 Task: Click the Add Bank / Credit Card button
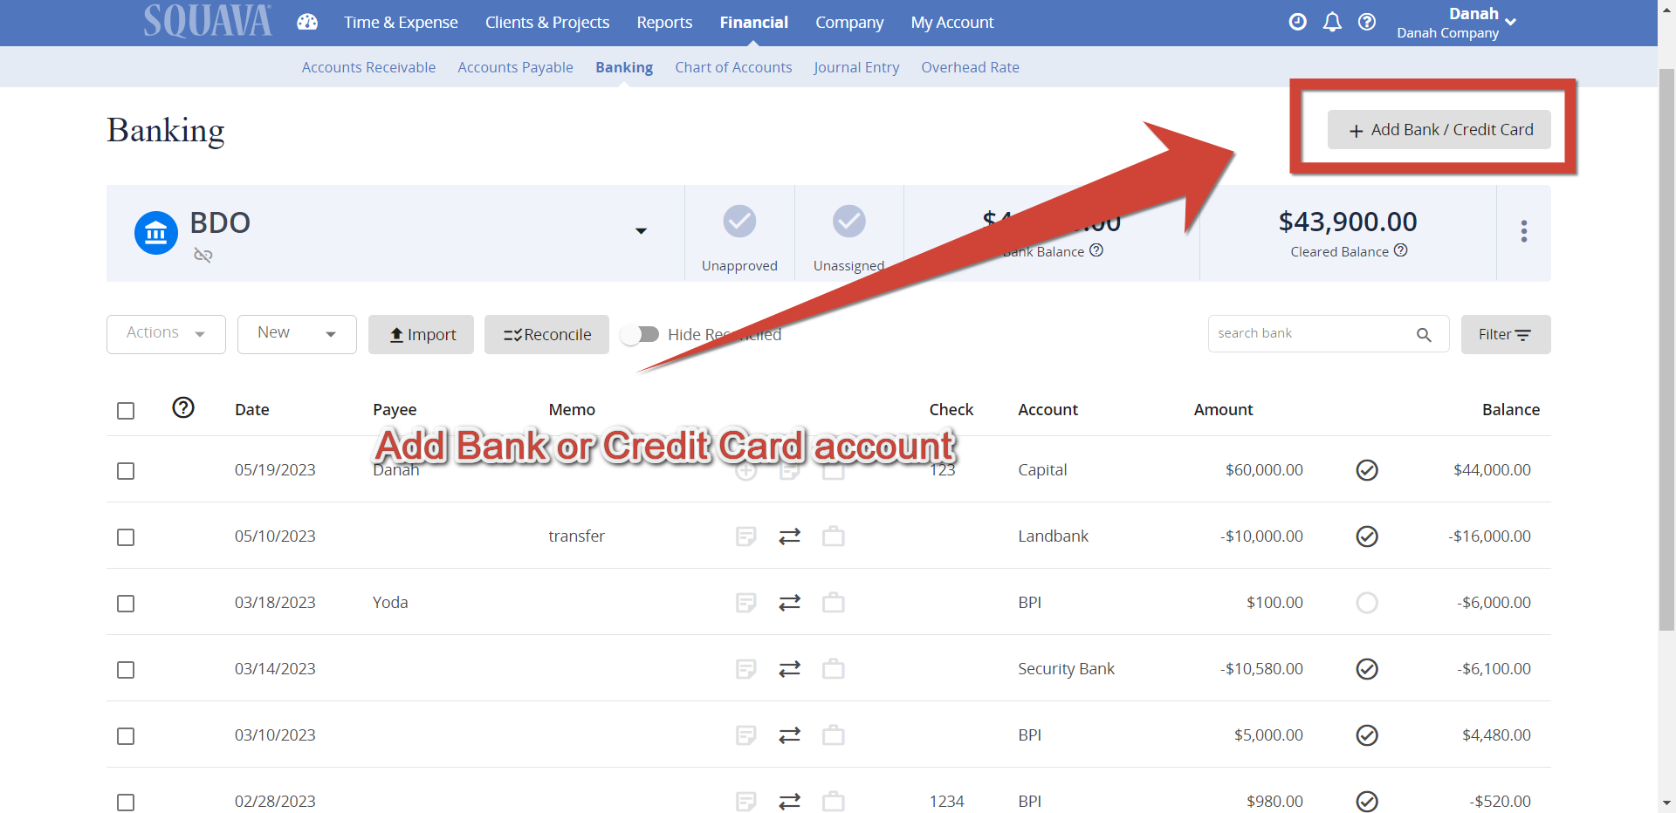(x=1439, y=129)
